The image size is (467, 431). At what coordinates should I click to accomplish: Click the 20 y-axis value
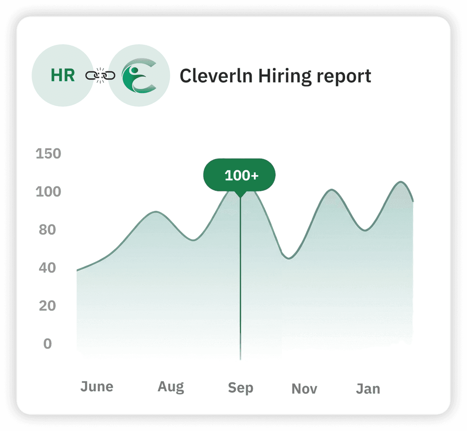(48, 306)
